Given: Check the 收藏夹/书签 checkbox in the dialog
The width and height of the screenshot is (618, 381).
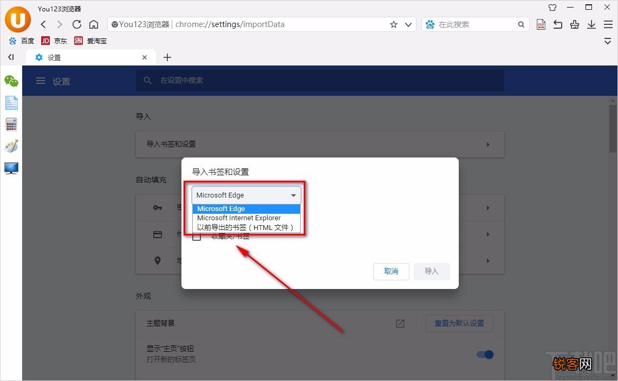Looking at the screenshot, I should click(197, 236).
